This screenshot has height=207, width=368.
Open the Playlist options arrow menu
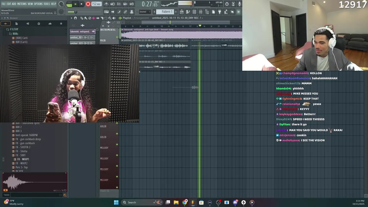tap(72, 18)
